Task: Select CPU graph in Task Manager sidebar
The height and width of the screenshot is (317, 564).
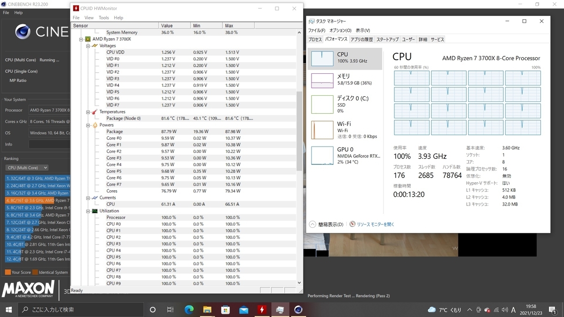Action: [345, 58]
